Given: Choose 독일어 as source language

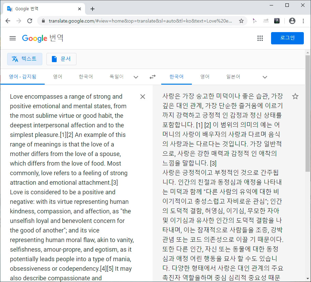Looking at the screenshot, I should pyautogui.click(x=116, y=77).
